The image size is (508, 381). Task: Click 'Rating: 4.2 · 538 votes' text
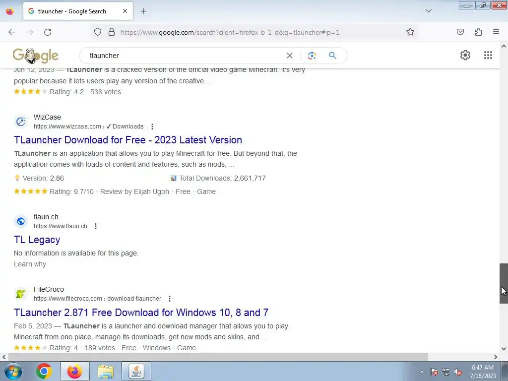click(85, 92)
